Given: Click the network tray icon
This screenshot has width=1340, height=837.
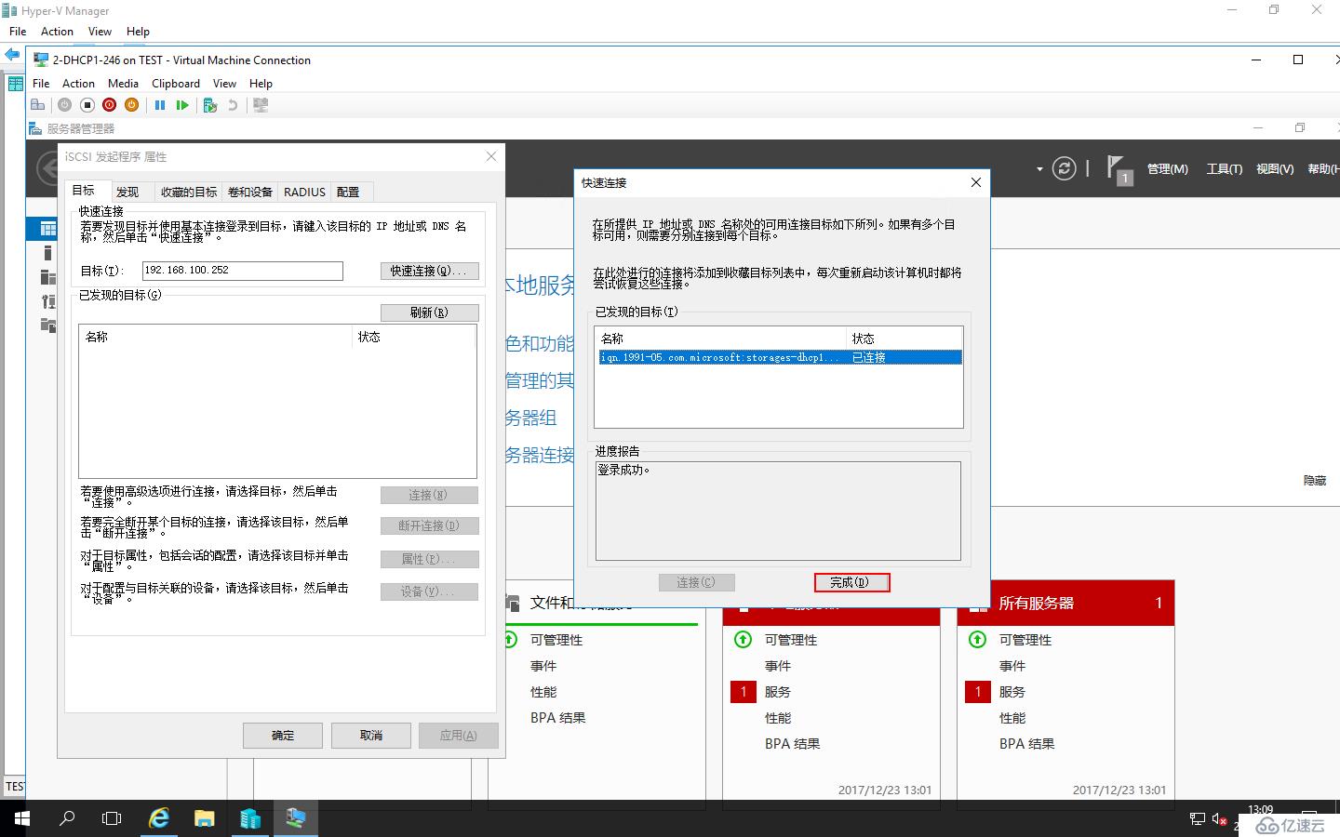Looking at the screenshot, I should [x=1198, y=819].
